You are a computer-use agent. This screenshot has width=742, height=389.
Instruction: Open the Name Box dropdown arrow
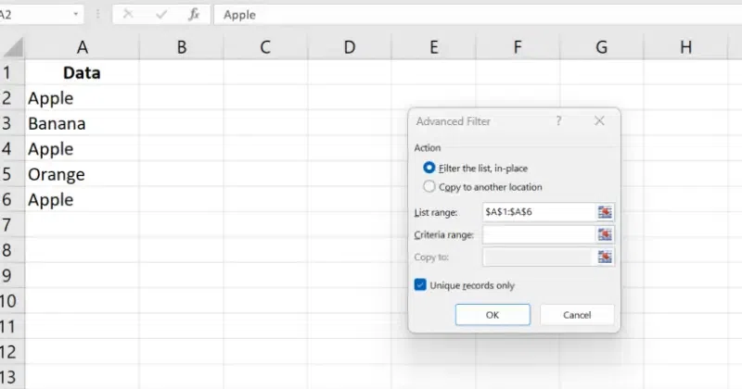75,15
